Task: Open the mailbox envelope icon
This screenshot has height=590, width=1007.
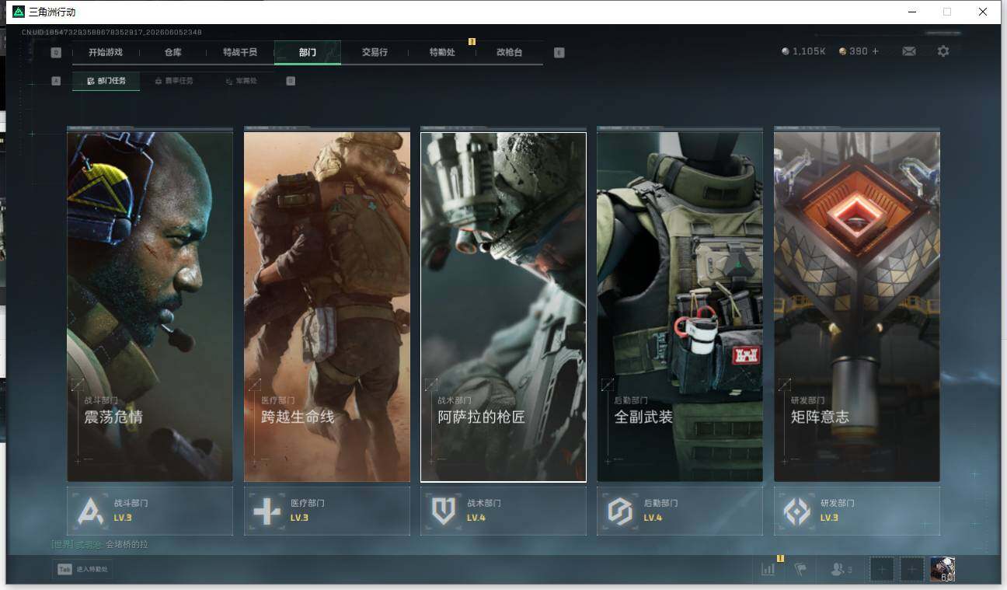Action: [908, 51]
